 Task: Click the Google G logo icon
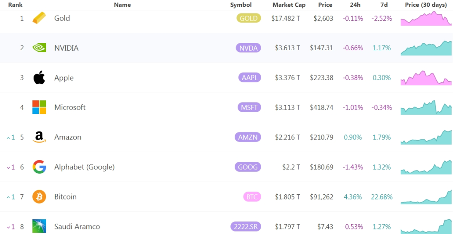click(x=39, y=167)
